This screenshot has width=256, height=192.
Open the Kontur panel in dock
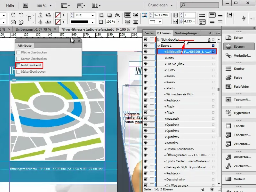coord(238,68)
